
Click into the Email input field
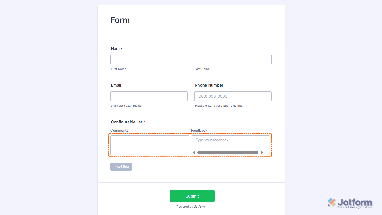149,96
